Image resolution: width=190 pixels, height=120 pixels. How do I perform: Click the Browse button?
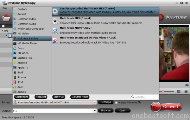tap(106, 111)
